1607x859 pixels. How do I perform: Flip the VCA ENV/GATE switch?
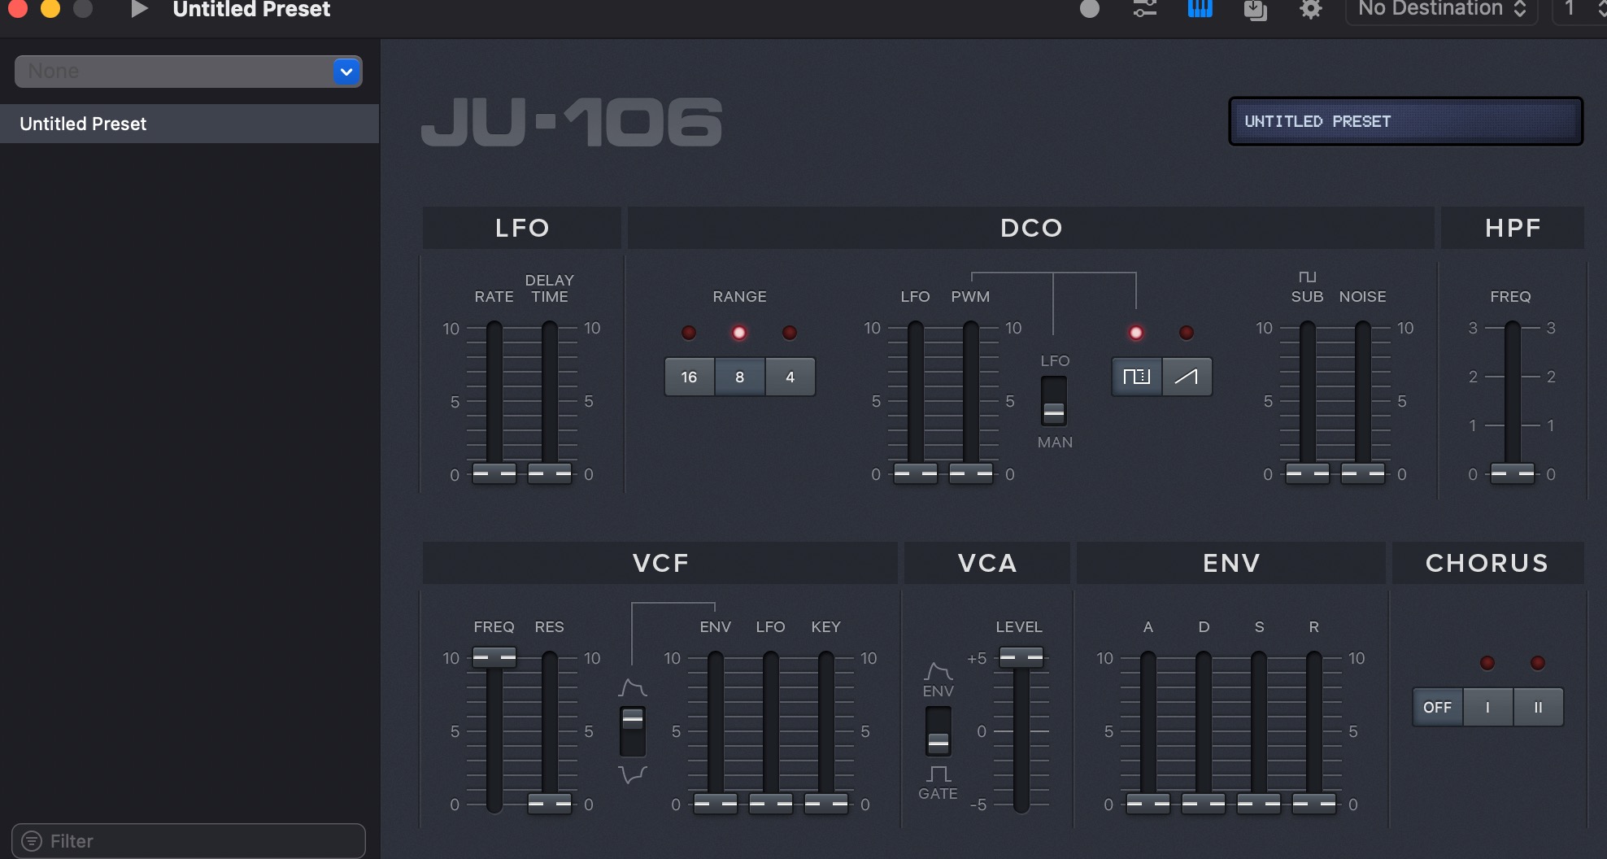coord(939,731)
